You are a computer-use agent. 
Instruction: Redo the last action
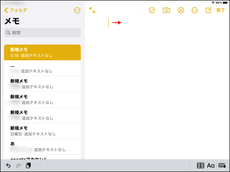(x=18, y=165)
